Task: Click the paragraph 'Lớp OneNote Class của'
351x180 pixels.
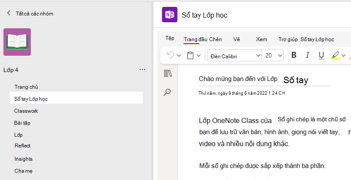Action: click(235, 121)
